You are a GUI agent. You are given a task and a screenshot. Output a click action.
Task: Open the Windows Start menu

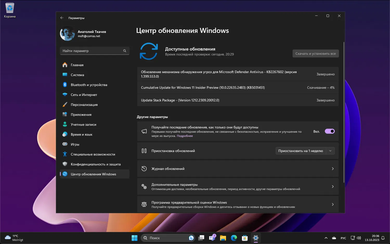click(x=134, y=238)
